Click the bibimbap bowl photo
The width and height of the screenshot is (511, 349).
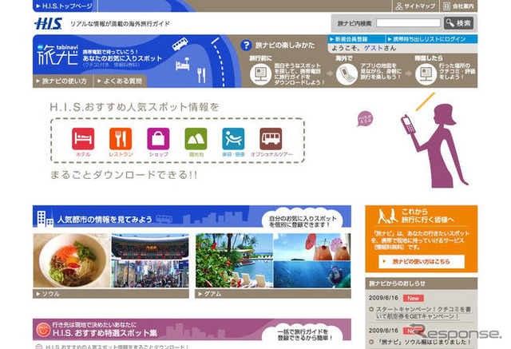pos(72,260)
